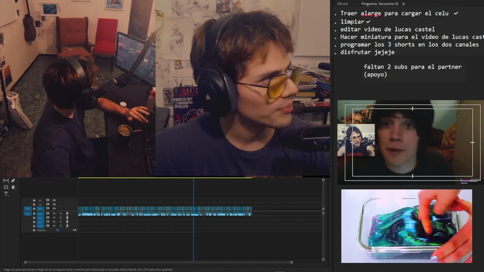
Task: Toggle lock on audio track A3
Action: 34,222
